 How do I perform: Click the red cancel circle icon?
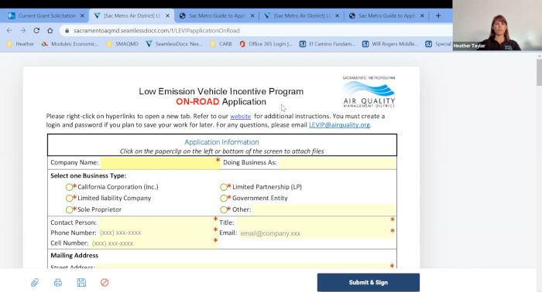pyautogui.click(x=105, y=283)
